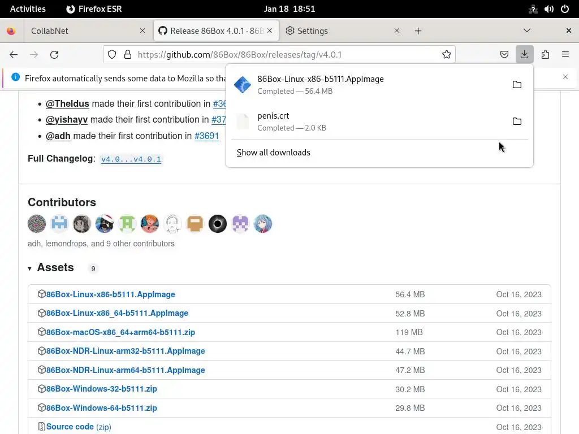The height and width of the screenshot is (434, 579).
Task: Click the line-drawn face contributor avatar
Action: (172, 224)
